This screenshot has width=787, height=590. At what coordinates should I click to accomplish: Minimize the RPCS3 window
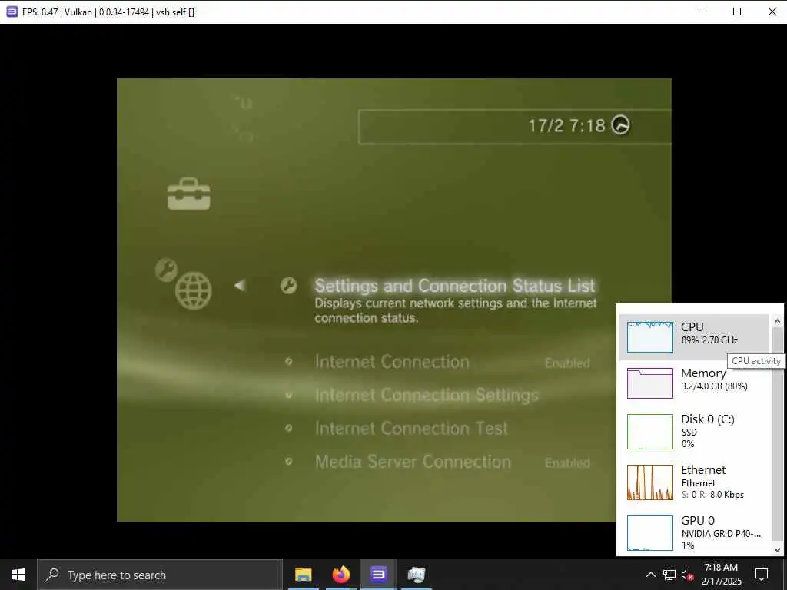click(702, 12)
